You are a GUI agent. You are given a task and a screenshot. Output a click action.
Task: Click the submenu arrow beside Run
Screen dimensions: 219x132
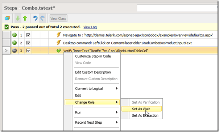click(117, 112)
